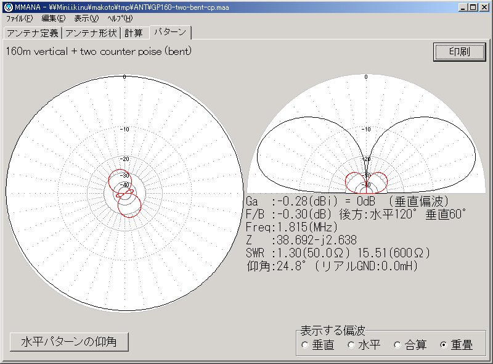Viewport: 493px width, 364px height.
Task: Open the ファイル(F) menu
Action: pos(19,19)
